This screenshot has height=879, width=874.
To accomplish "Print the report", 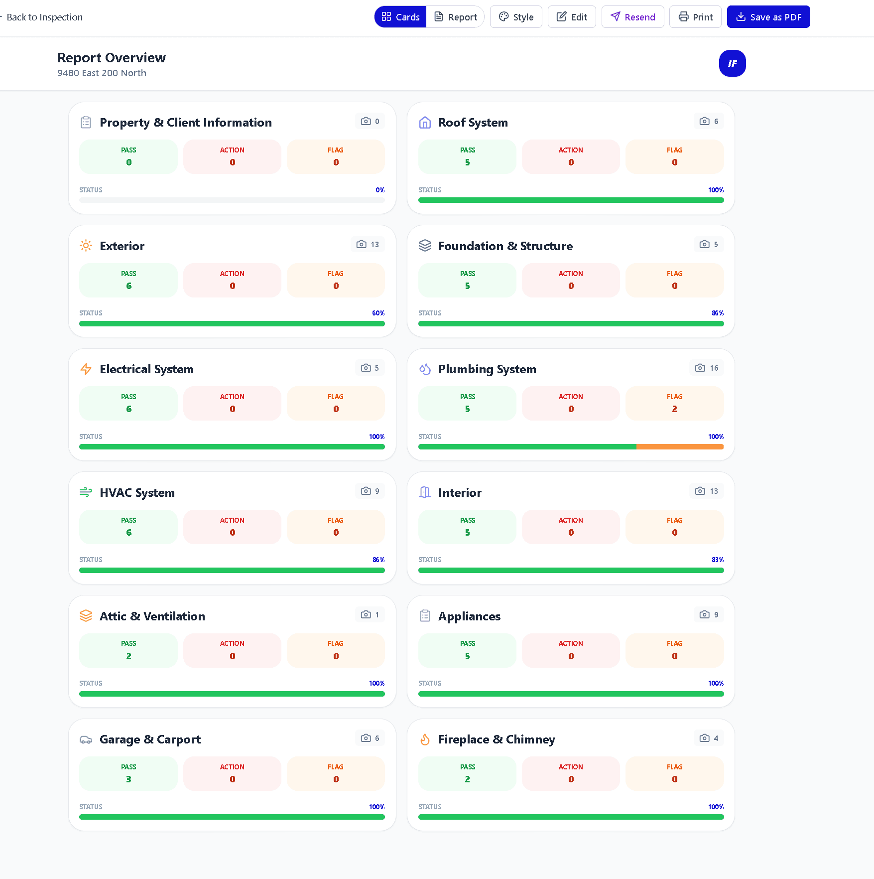I will click(x=695, y=17).
